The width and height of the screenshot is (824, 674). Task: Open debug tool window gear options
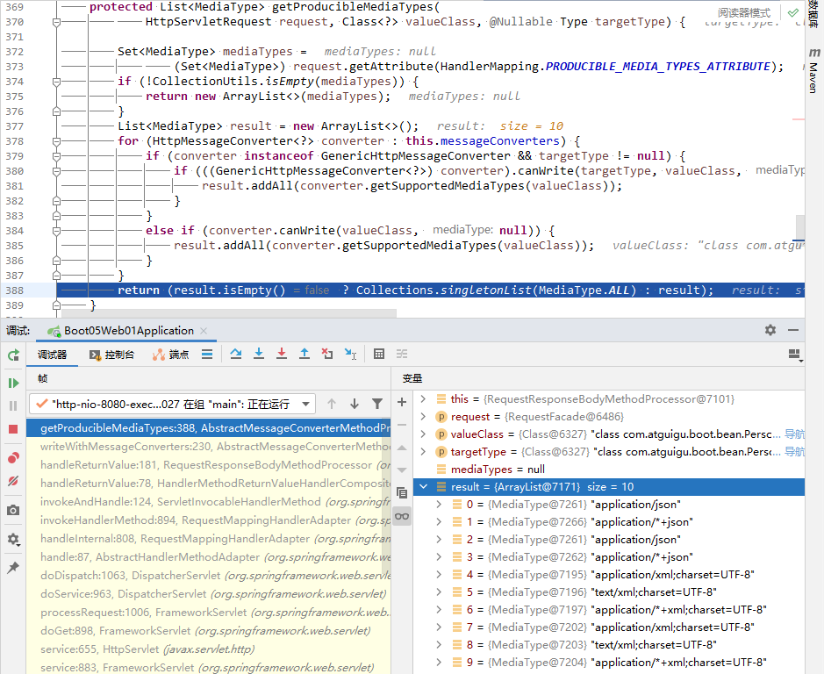770,330
